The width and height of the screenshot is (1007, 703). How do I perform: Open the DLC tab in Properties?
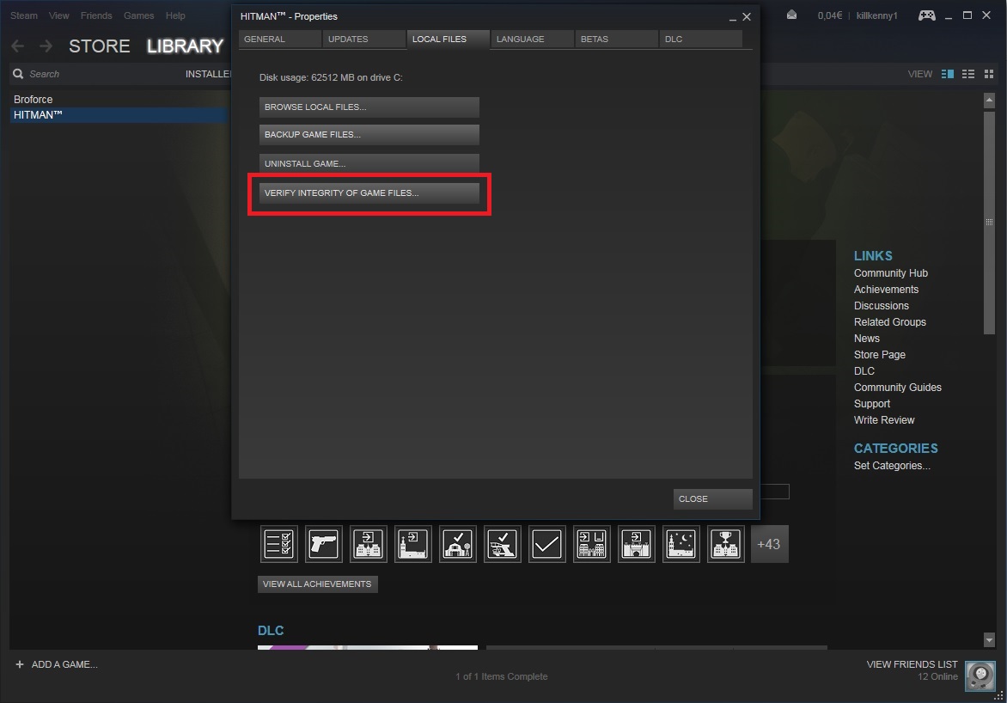(700, 40)
